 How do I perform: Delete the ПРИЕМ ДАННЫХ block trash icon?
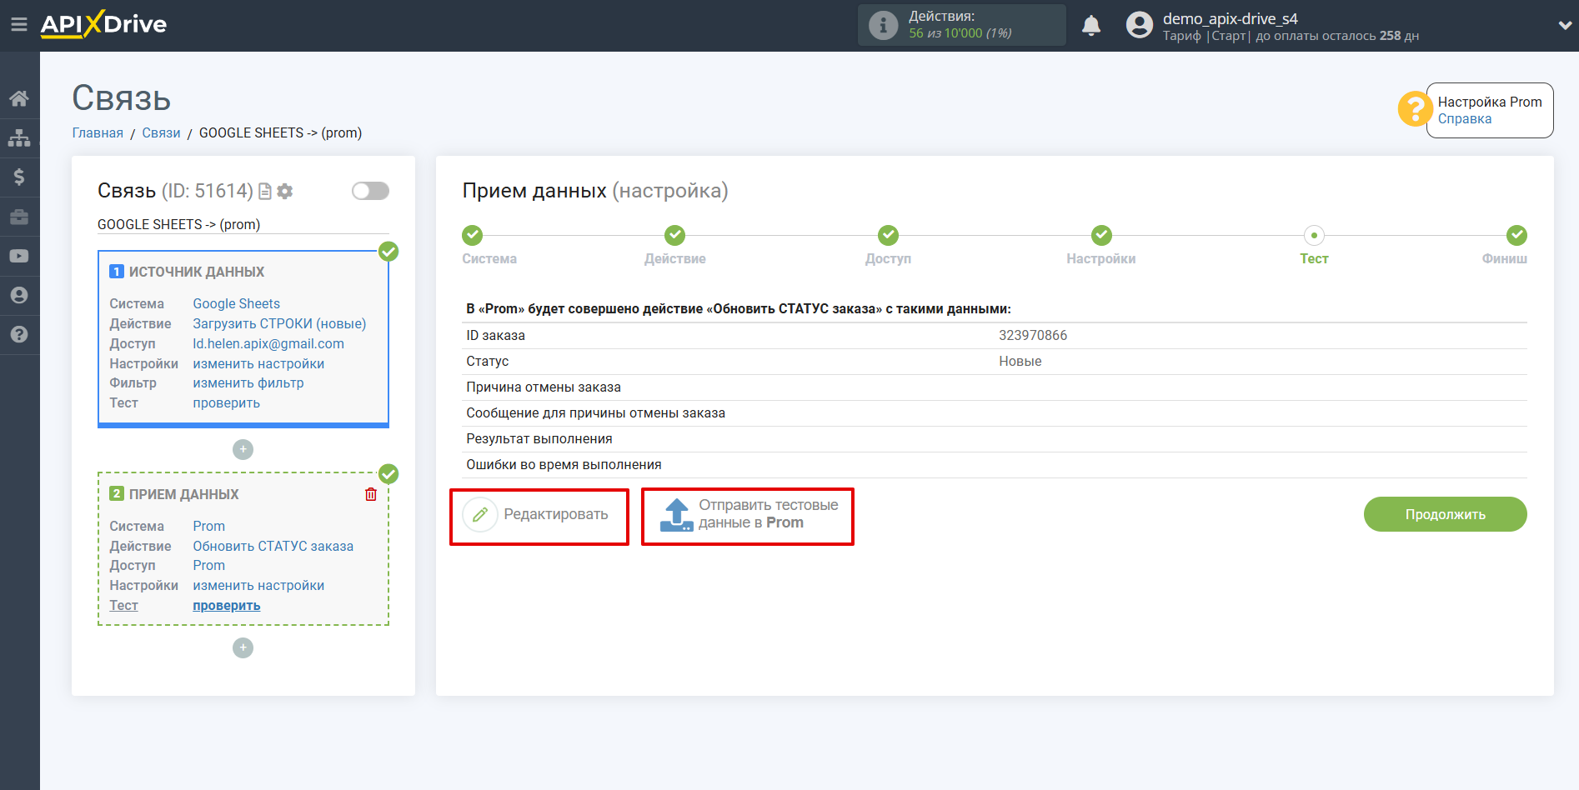[371, 494]
